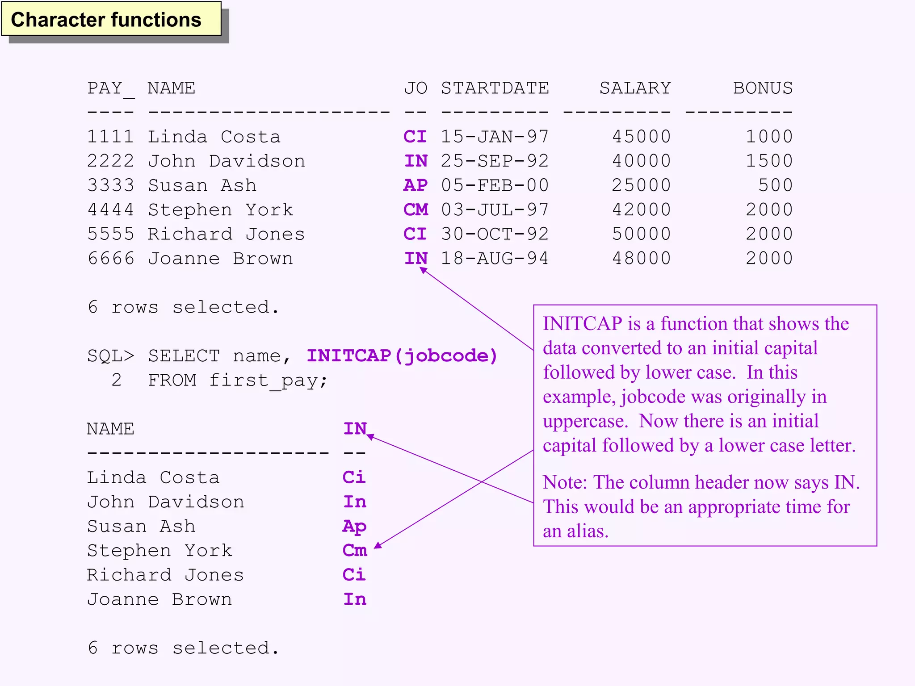Click Stephen York's CM job code
This screenshot has height=686, width=915.
coord(416,209)
